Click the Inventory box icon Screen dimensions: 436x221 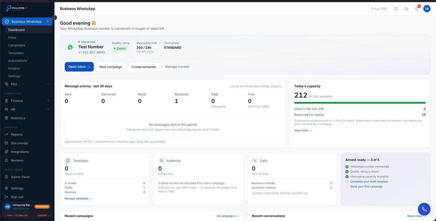7,118
